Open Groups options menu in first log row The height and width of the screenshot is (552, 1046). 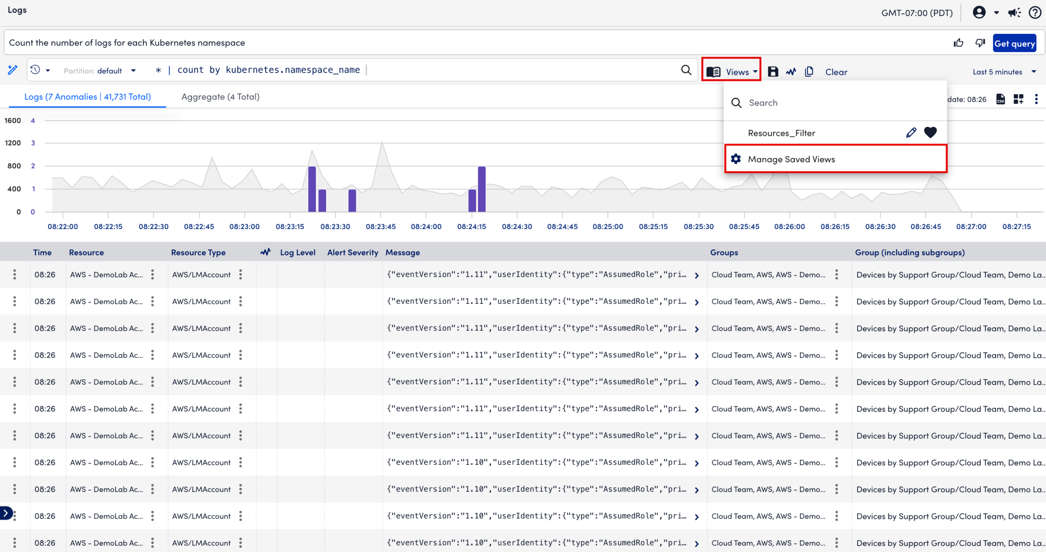tap(837, 274)
